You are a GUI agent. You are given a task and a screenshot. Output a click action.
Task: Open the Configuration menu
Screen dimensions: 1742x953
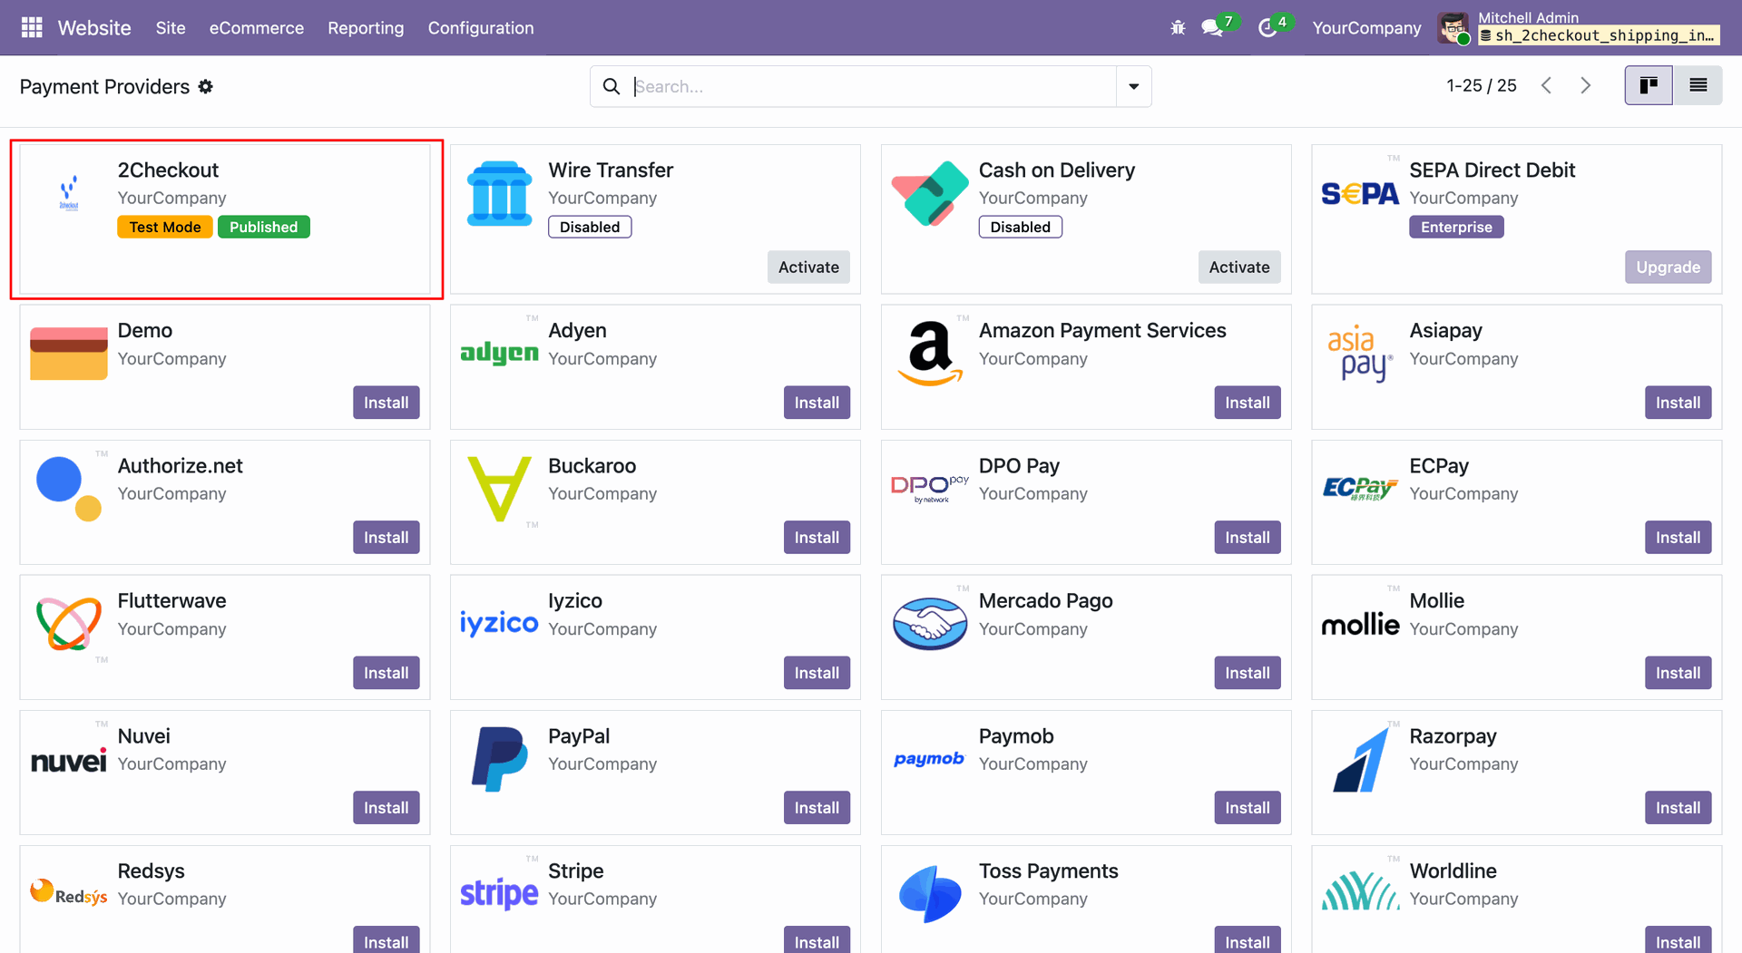481,28
